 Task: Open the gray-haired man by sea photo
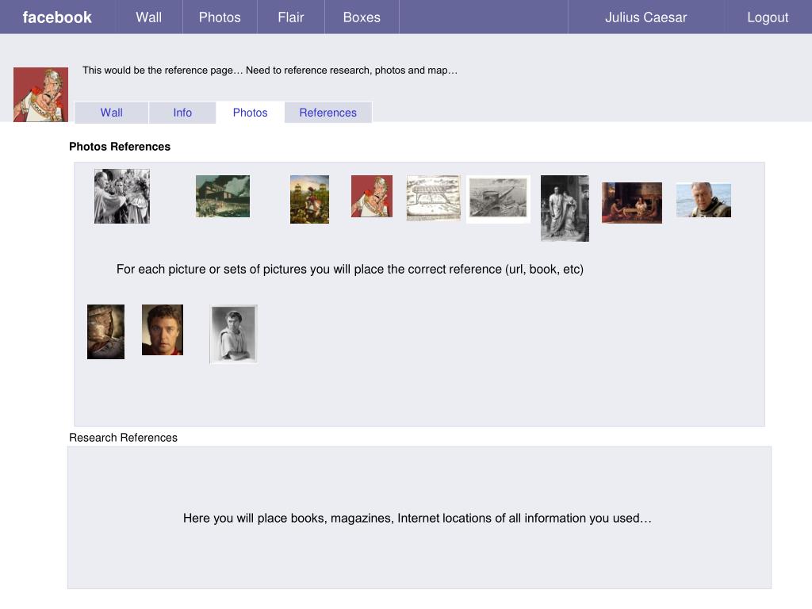coord(704,200)
